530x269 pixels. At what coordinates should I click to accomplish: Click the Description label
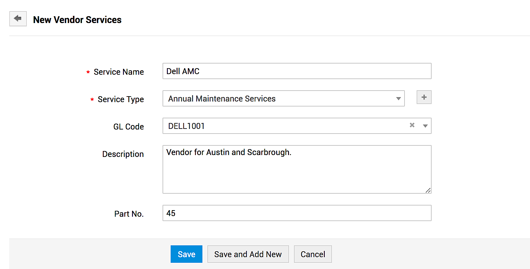point(123,154)
